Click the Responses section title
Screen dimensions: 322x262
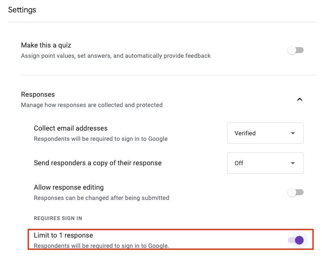point(38,95)
